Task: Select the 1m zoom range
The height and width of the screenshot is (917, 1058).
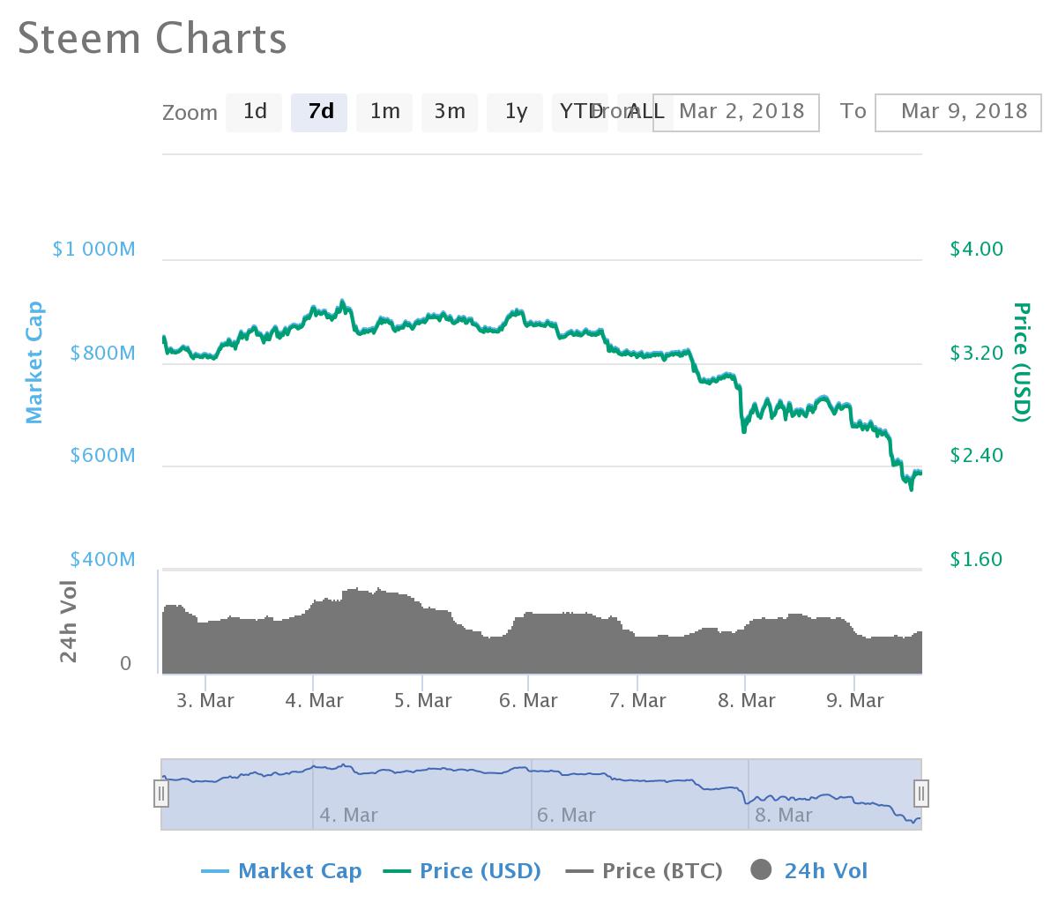Action: coord(384,112)
